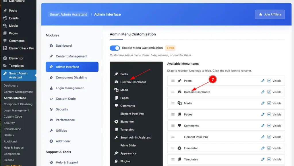
Task: Click the star icon in Join Affiliate button
Action: [260, 14]
